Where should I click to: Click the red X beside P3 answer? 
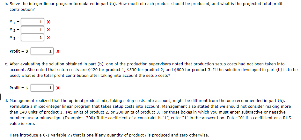pyautogui.click(x=48, y=38)
